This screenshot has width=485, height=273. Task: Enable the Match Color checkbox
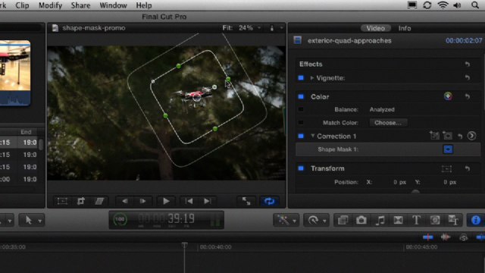pyautogui.click(x=301, y=123)
